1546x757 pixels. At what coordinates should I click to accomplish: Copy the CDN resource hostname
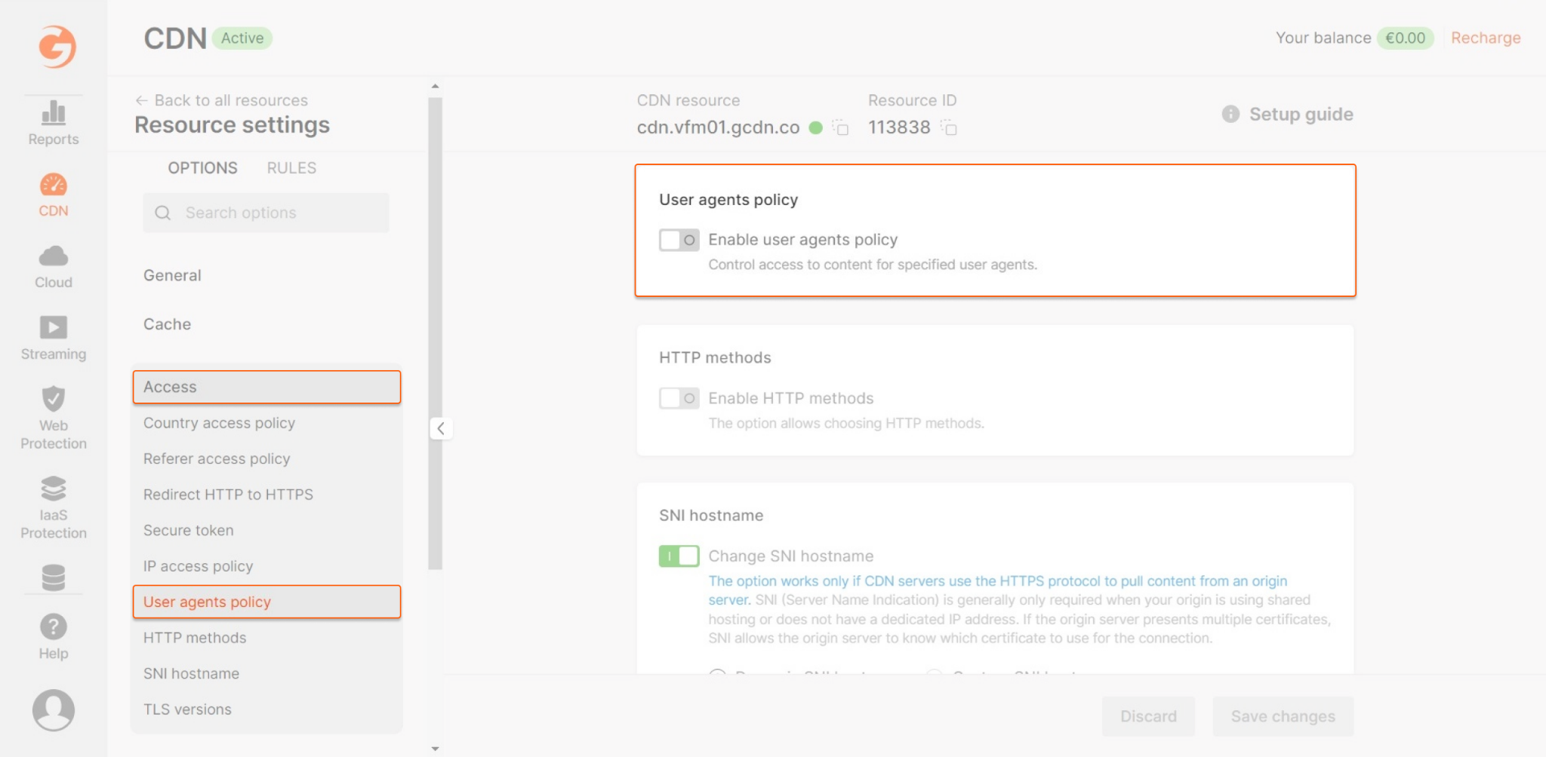(x=841, y=128)
